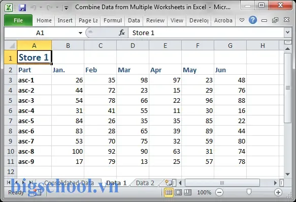Click the Name Box showing A1
Image resolution: width=296 pixels, height=202 pixels.
coord(40,33)
